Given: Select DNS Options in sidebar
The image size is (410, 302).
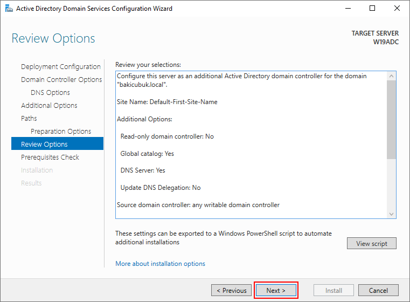Looking at the screenshot, I should pyautogui.click(x=50, y=93).
